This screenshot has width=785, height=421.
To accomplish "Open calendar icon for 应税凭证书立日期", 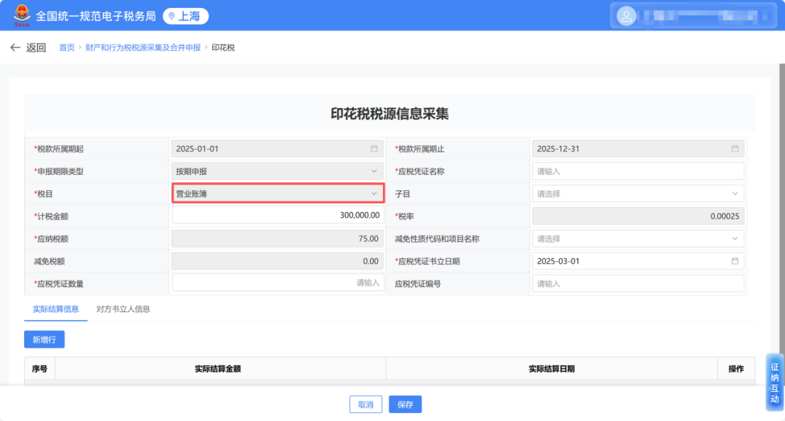I will (735, 261).
